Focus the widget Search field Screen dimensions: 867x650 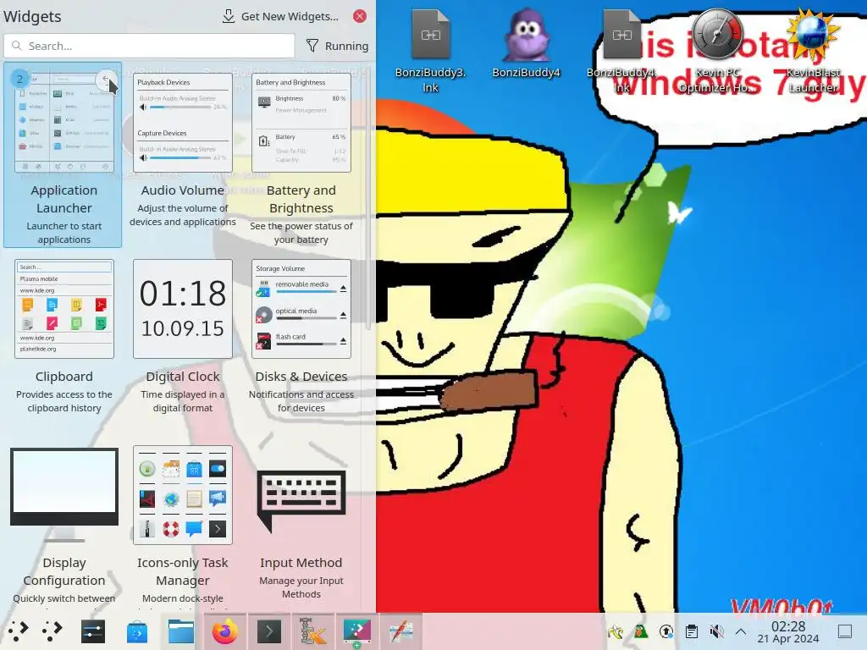coord(149,46)
